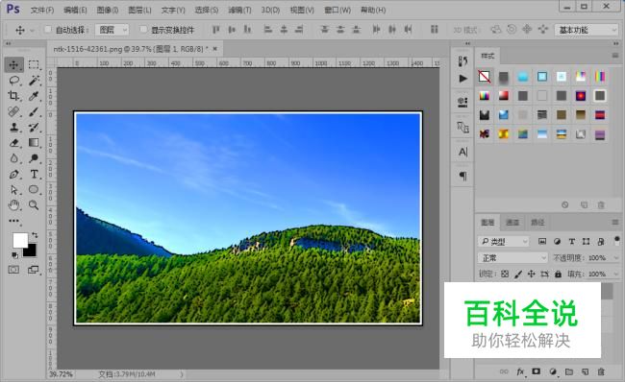Toggle lock position

[532, 274]
